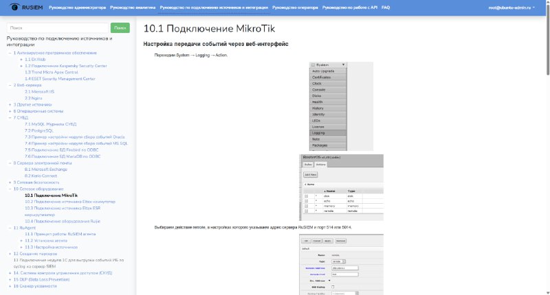
Task: Click subheading Настройка передачи событий через веб-интерфейс
Action: point(216,44)
